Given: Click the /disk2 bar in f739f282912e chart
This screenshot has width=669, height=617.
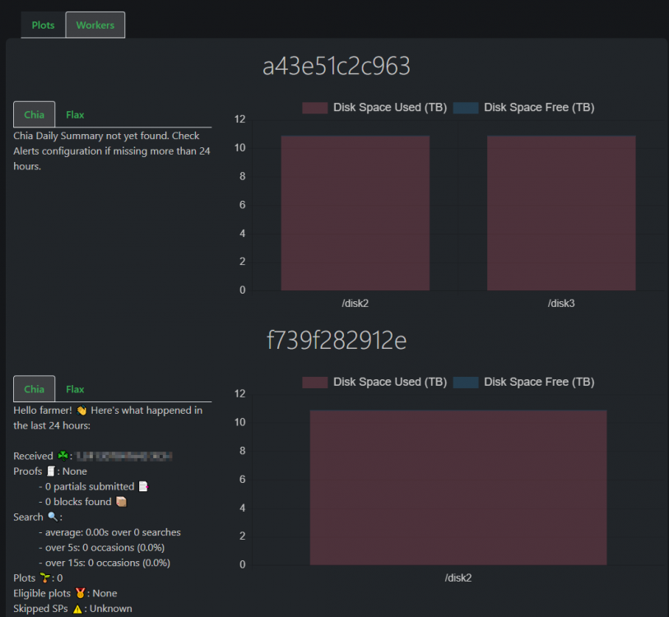Looking at the screenshot, I should (x=458, y=487).
